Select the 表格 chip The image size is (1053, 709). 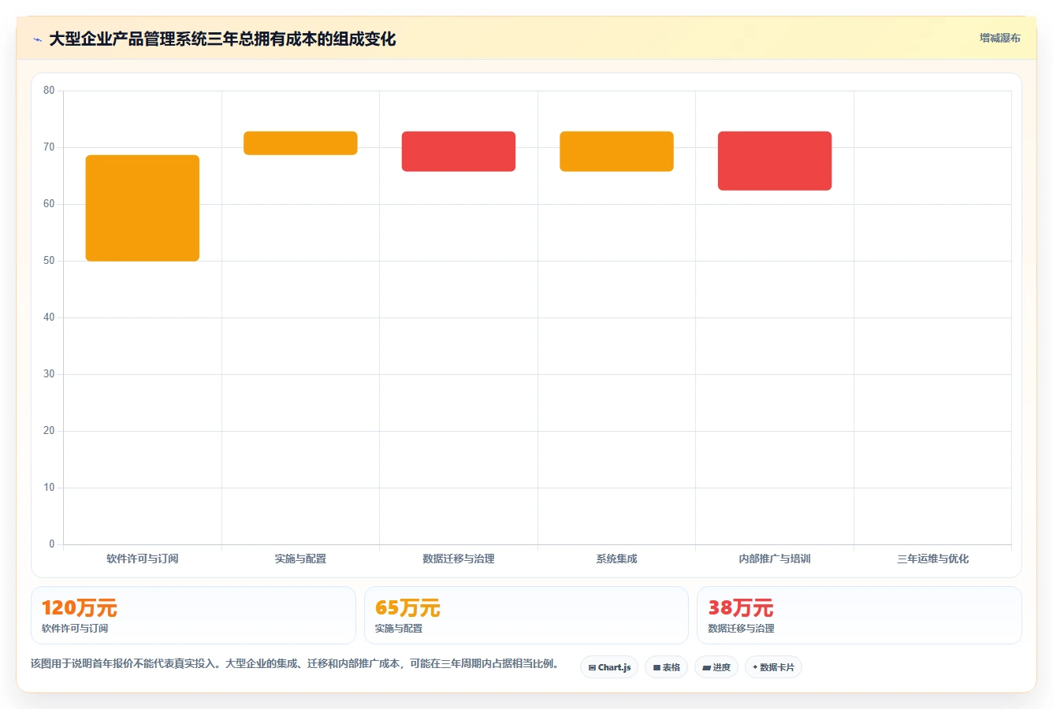pyautogui.click(x=666, y=667)
